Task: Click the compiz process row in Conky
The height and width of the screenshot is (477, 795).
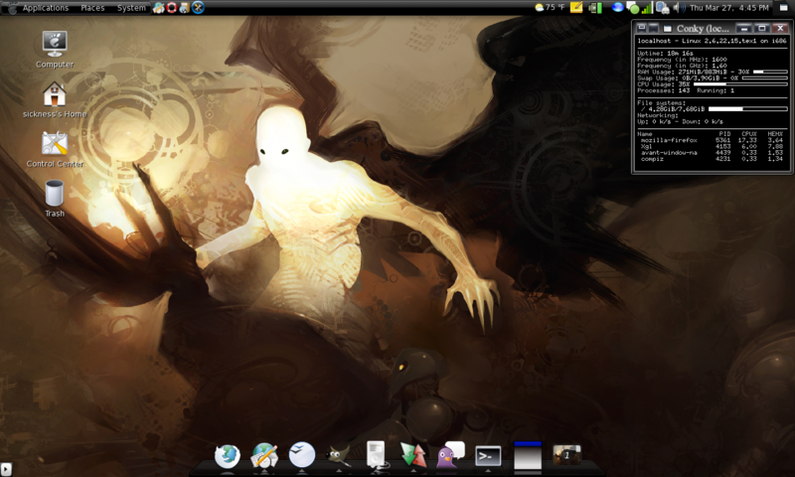Action: tap(712, 159)
